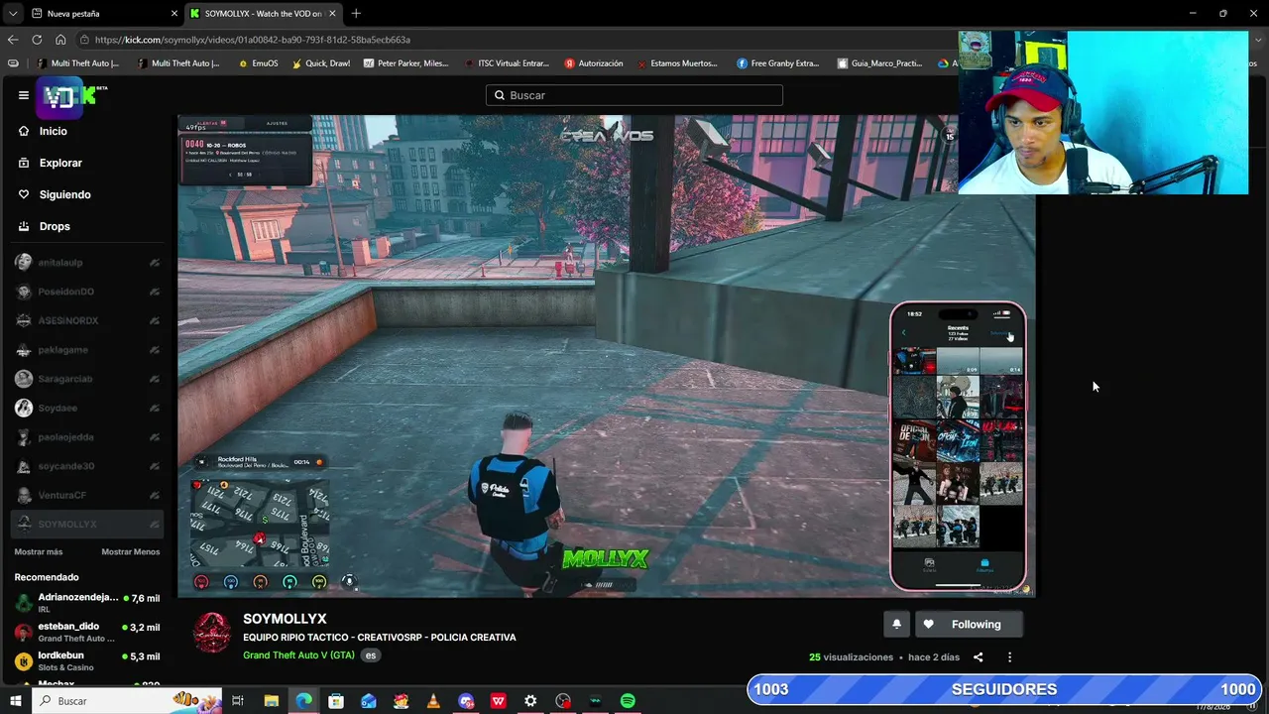Click the 'es' language tag
This screenshot has width=1269, height=714.
pyautogui.click(x=370, y=654)
